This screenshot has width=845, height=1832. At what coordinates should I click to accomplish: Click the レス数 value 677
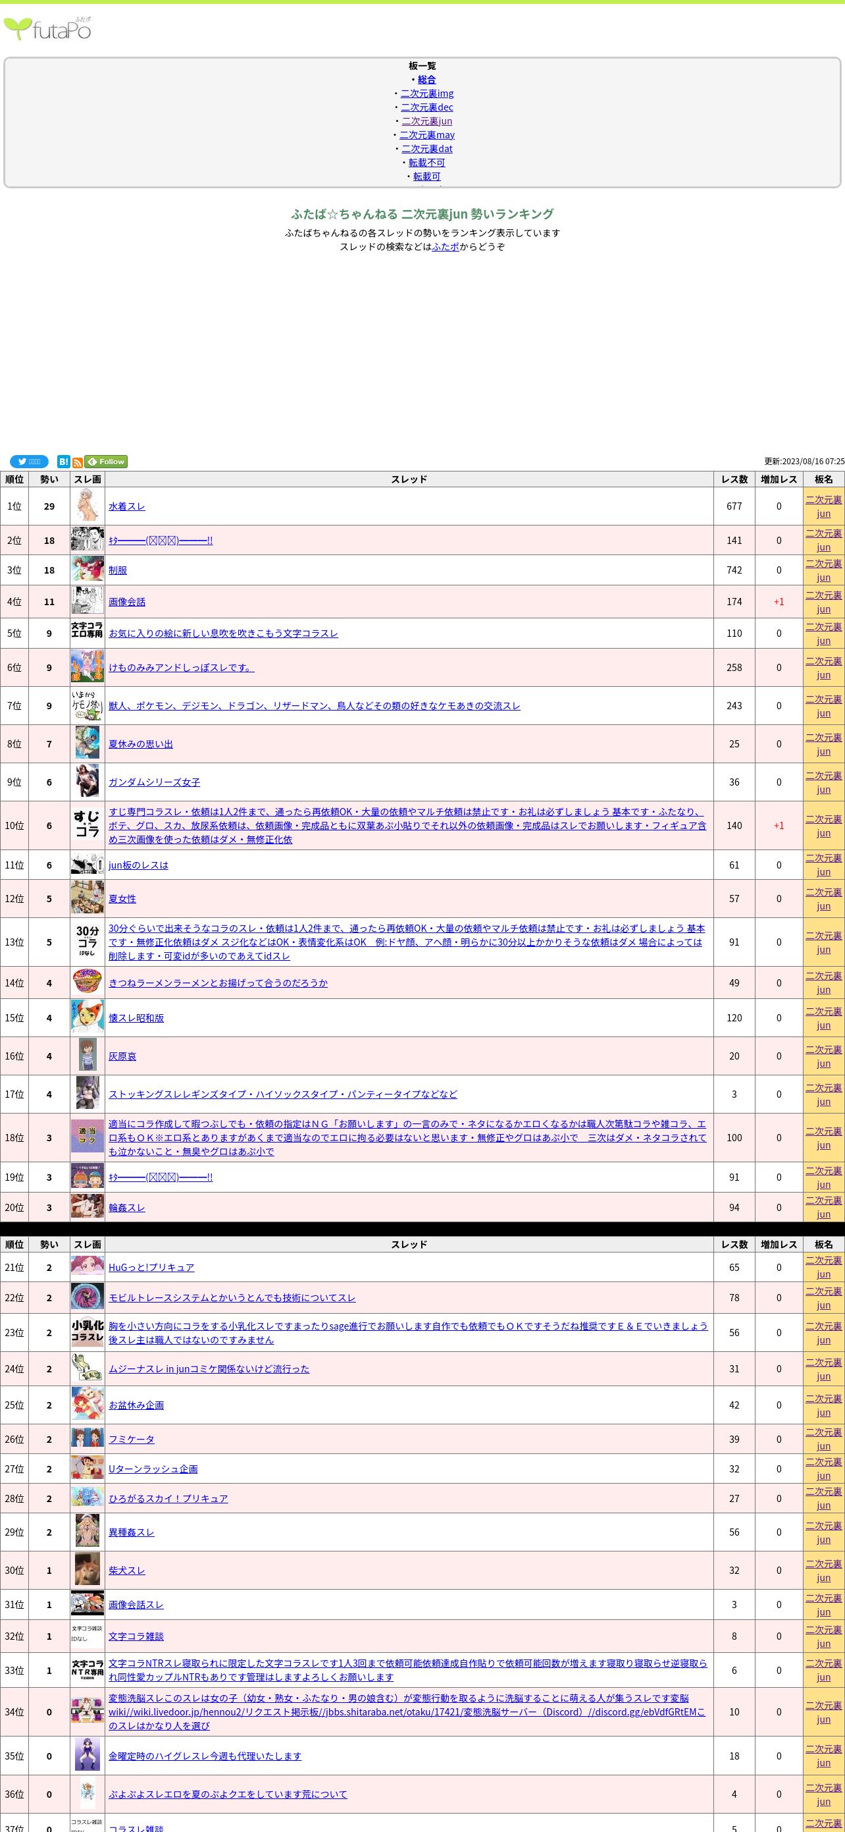[734, 506]
